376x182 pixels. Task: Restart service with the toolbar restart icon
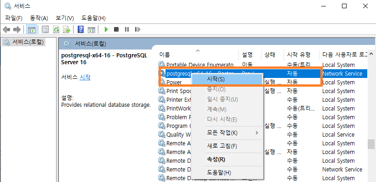[137, 29]
